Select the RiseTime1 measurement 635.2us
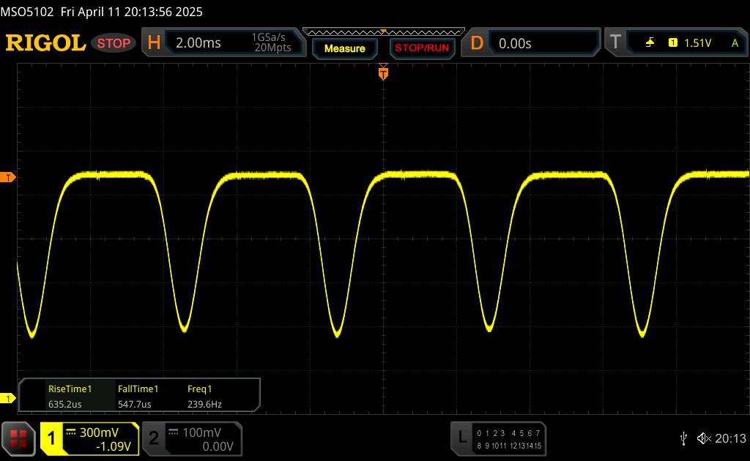This screenshot has width=750, height=461. [70, 396]
